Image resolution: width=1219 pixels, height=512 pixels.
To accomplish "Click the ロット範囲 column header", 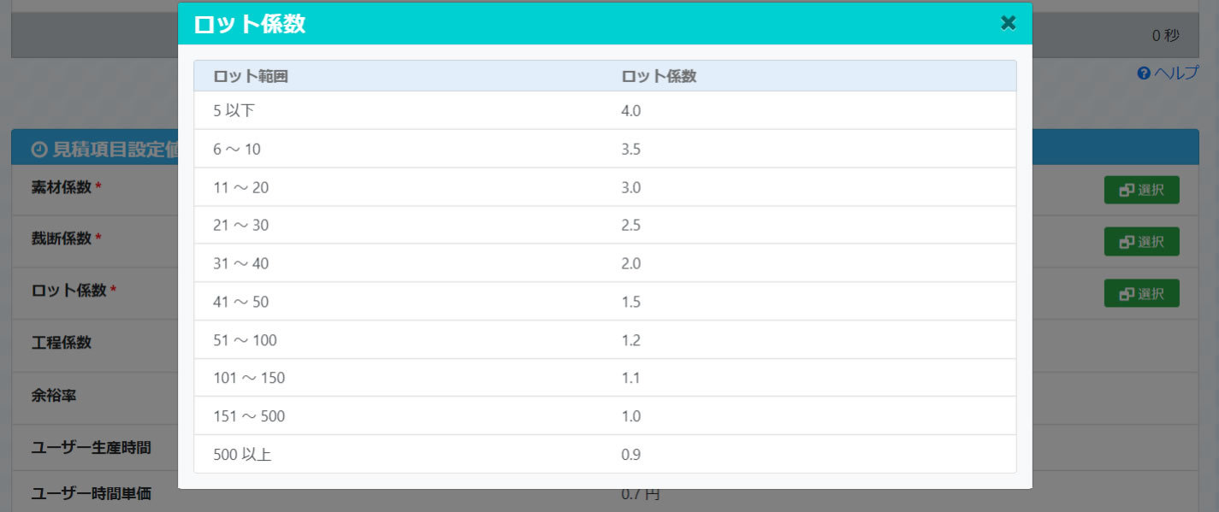I will (x=251, y=76).
